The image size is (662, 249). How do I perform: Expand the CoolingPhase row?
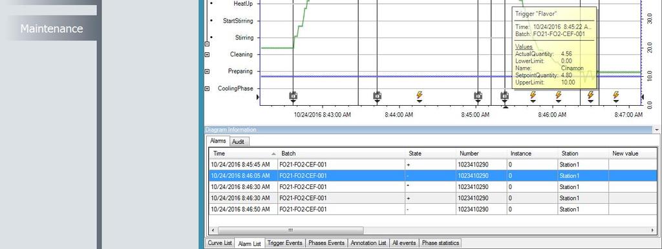click(207, 88)
